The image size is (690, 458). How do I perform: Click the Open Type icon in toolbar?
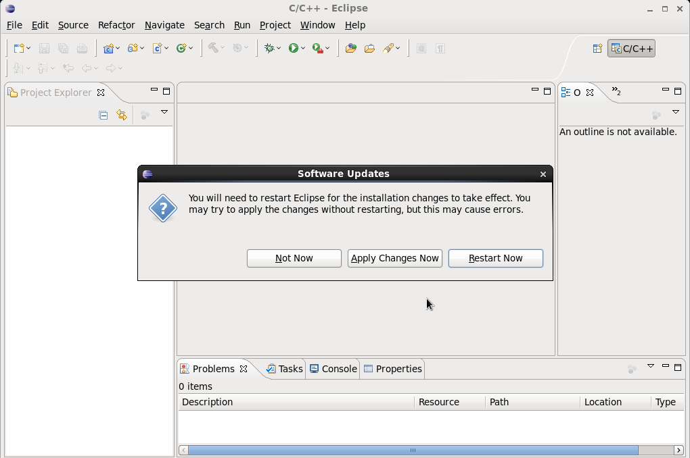pos(350,48)
